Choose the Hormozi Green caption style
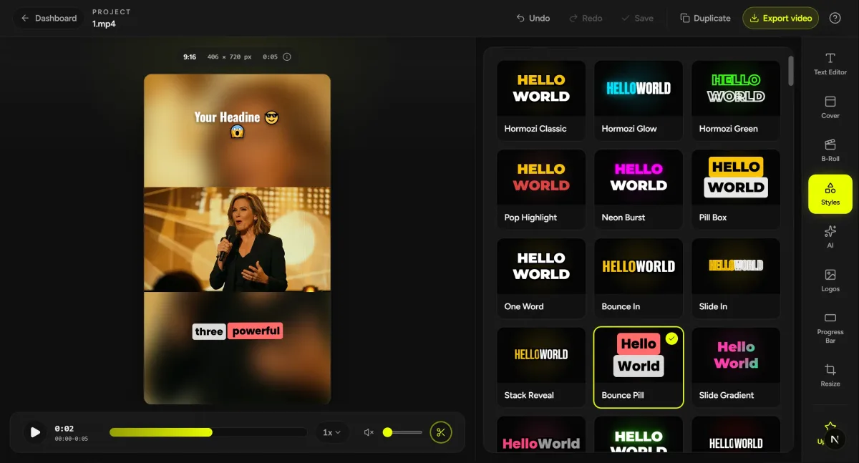Viewport: 859px width, 463px height. point(736,100)
